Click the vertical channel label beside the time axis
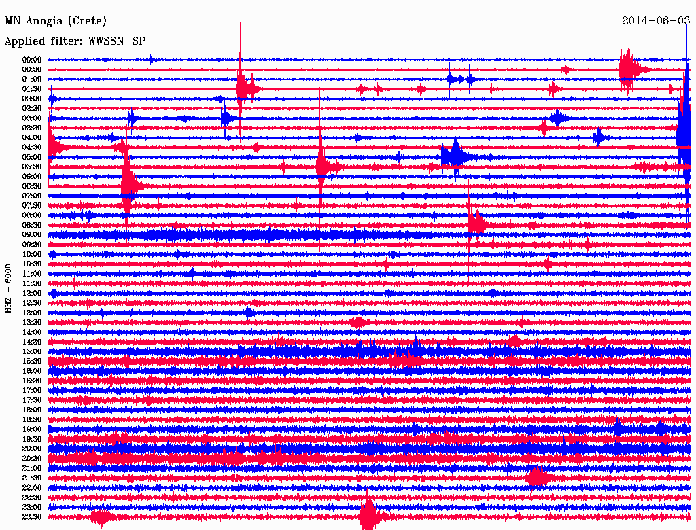The width and height of the screenshot is (696, 530). tap(8, 289)
